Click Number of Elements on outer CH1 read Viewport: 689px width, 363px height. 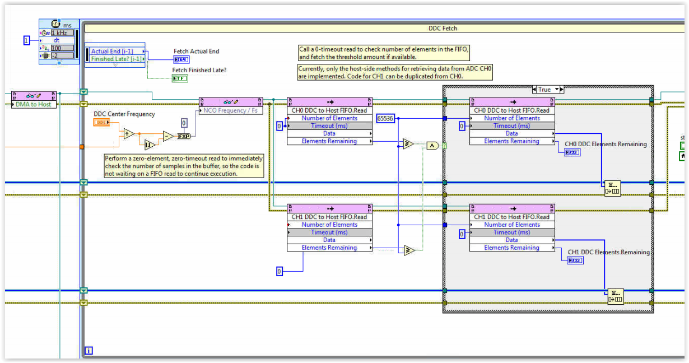pos(329,225)
